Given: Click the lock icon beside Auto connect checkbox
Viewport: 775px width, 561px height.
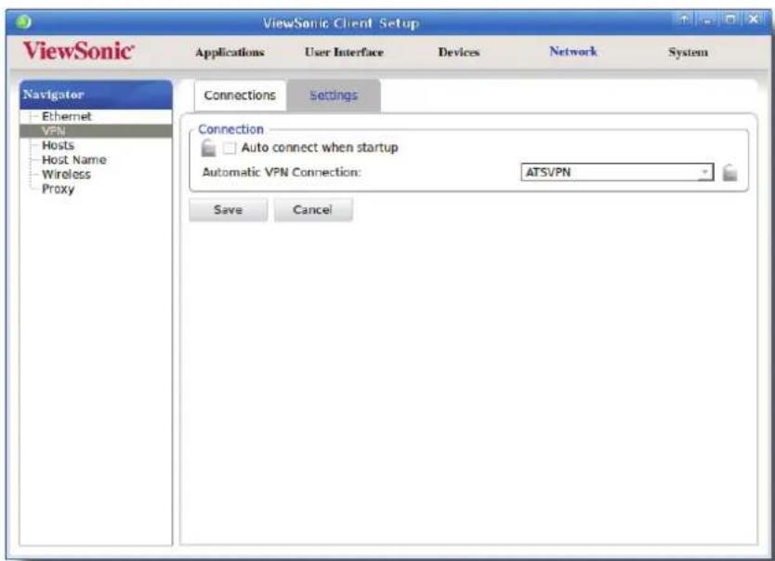Looking at the screenshot, I should click(x=208, y=148).
